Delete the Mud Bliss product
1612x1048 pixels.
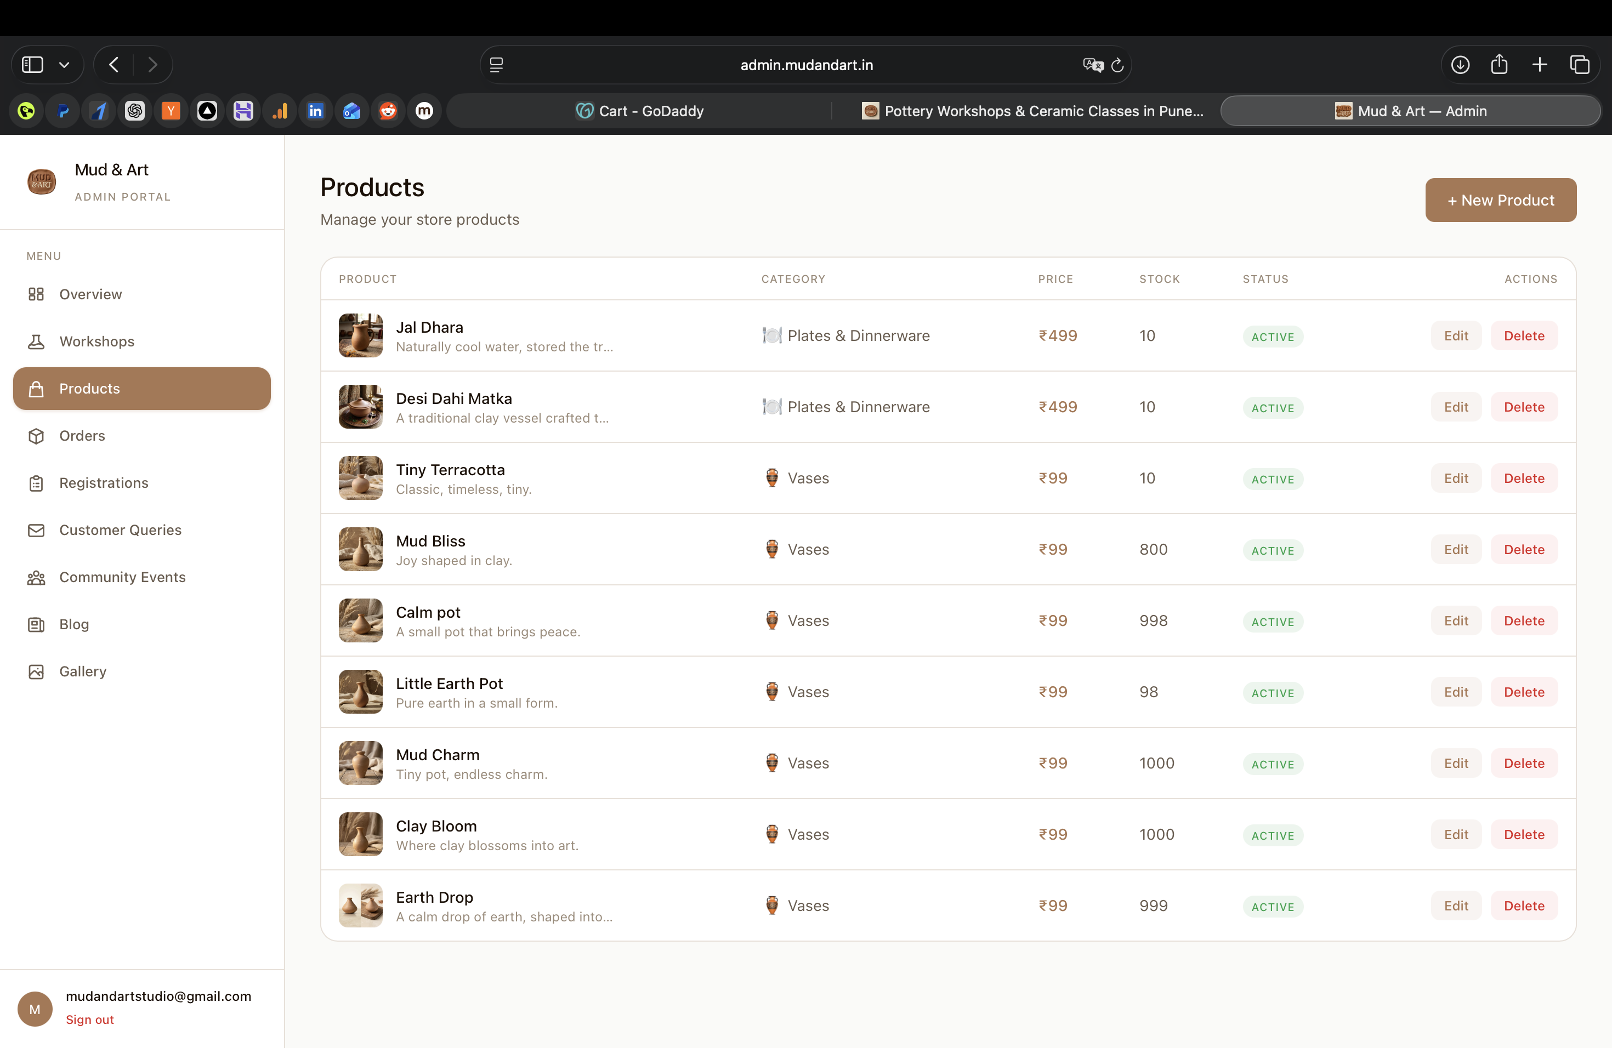point(1523,550)
